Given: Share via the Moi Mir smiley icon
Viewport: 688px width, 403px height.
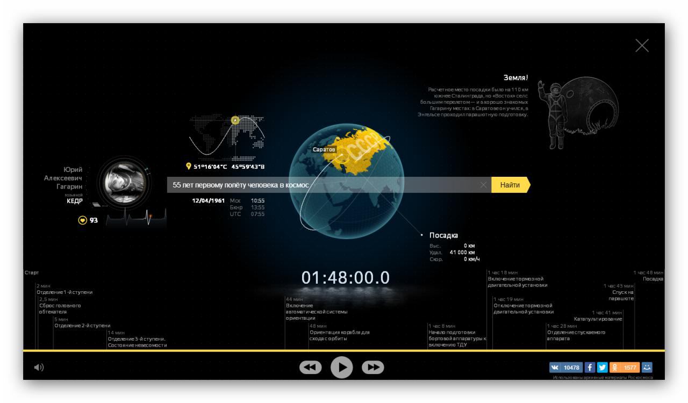Looking at the screenshot, I should click(647, 368).
